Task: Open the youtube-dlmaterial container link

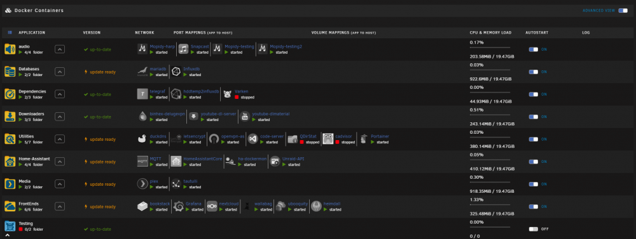Action: (271, 114)
